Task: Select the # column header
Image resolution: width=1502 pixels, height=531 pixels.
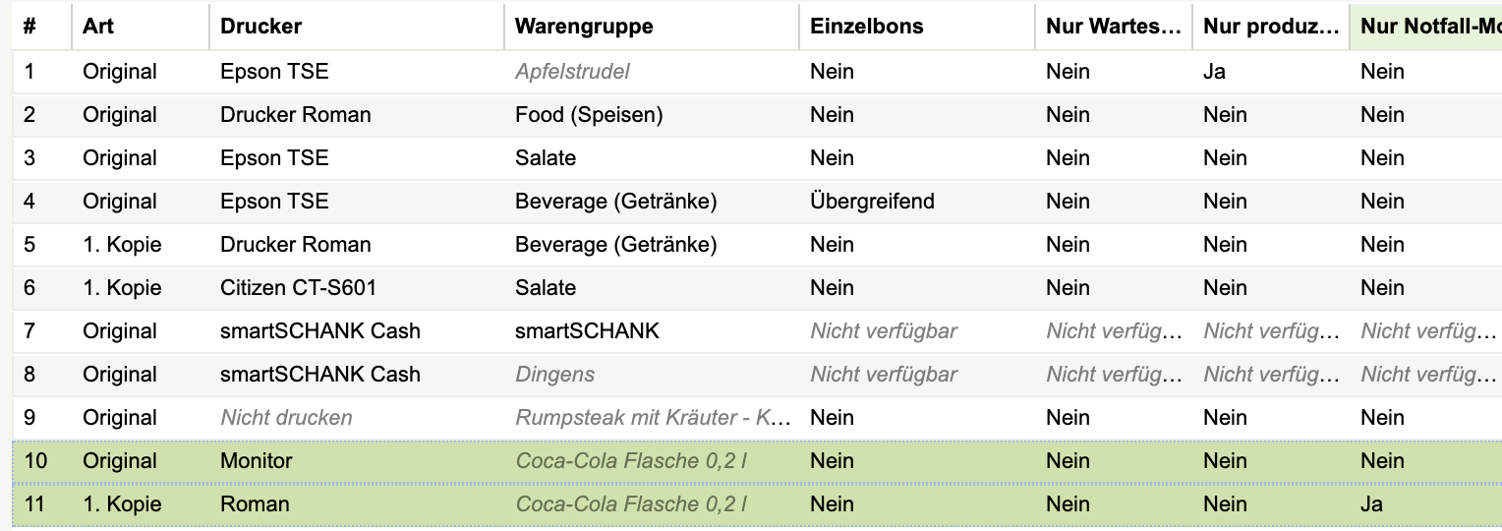Action: tap(42, 27)
